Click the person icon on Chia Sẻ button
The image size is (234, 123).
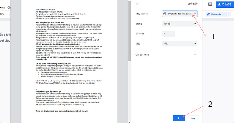(220, 4)
